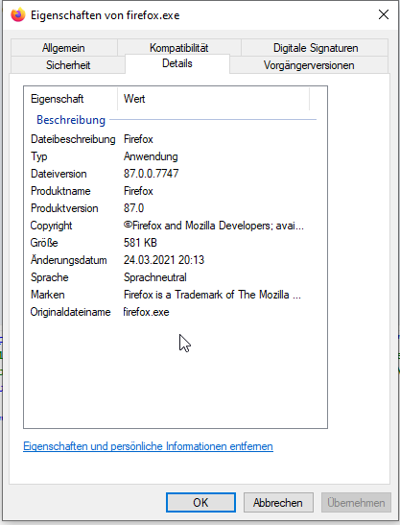Open the Vorgängerversionen tab
This screenshot has height=525, width=400.
pos(309,65)
